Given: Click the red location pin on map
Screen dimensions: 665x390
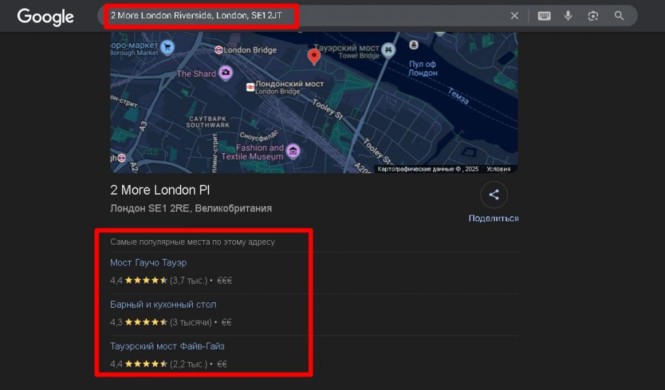Looking at the screenshot, I should (314, 56).
